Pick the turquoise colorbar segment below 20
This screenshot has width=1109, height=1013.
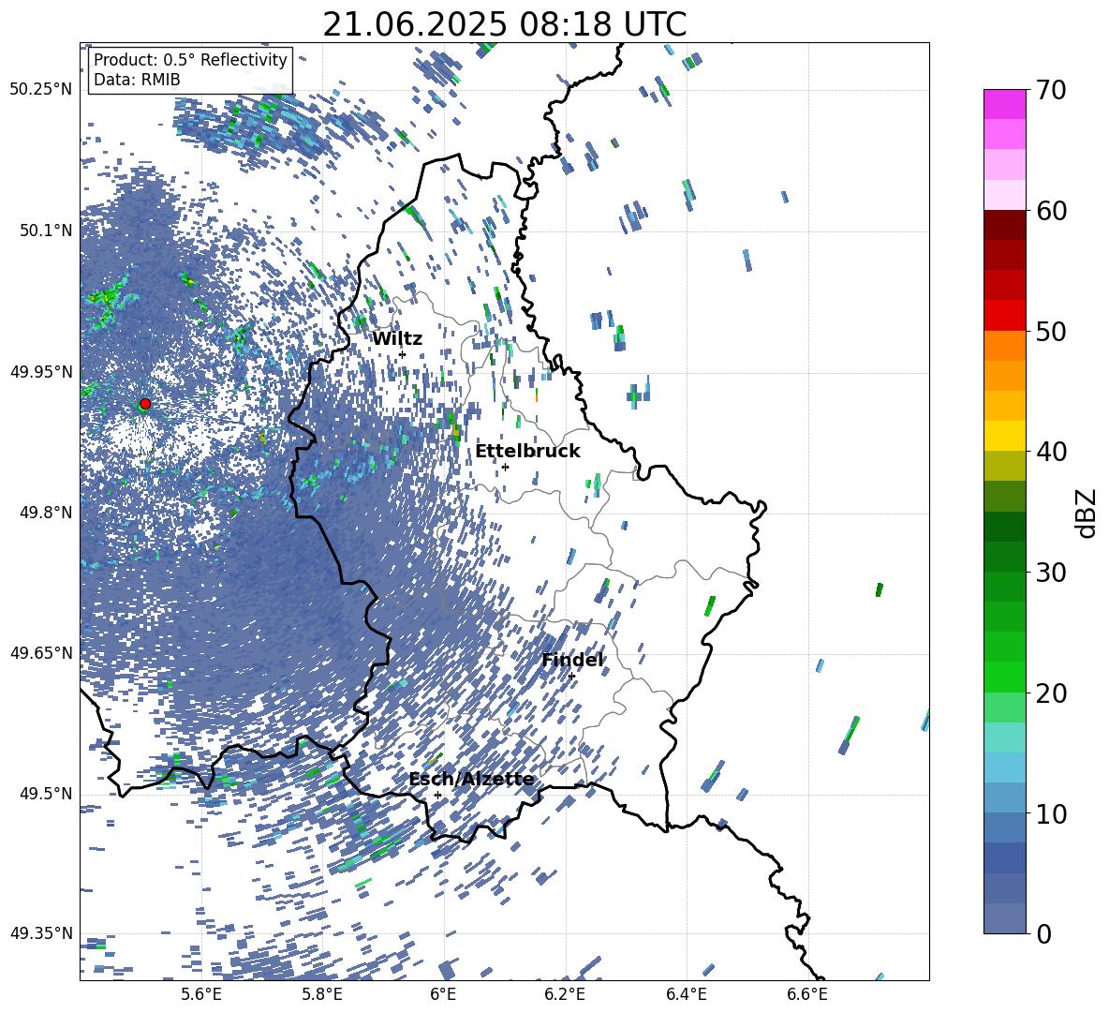tap(1004, 737)
